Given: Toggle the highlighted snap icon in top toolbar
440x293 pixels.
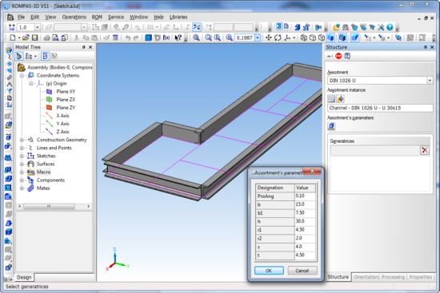Looking at the screenshot, I should click(197, 27).
